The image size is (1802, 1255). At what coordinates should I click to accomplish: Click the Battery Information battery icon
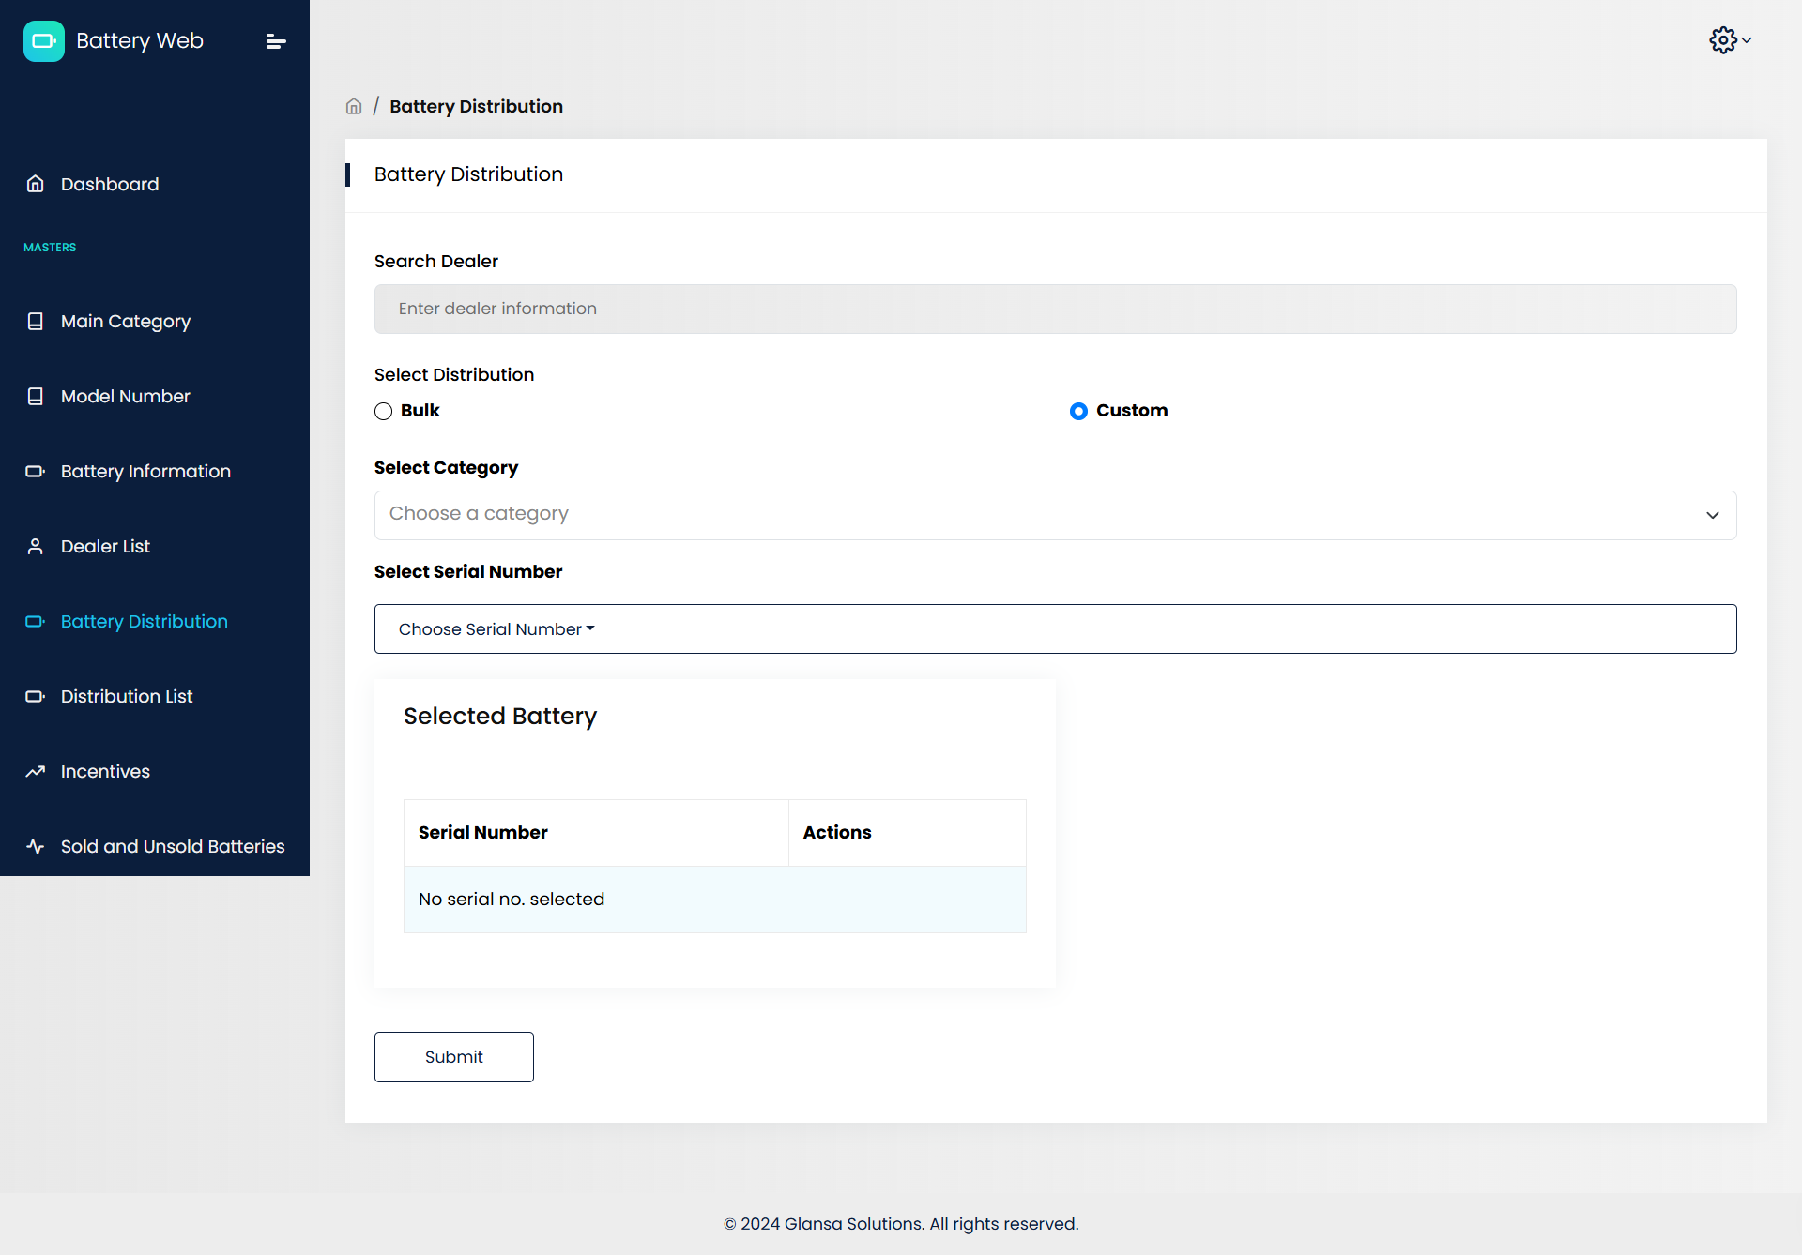point(36,471)
